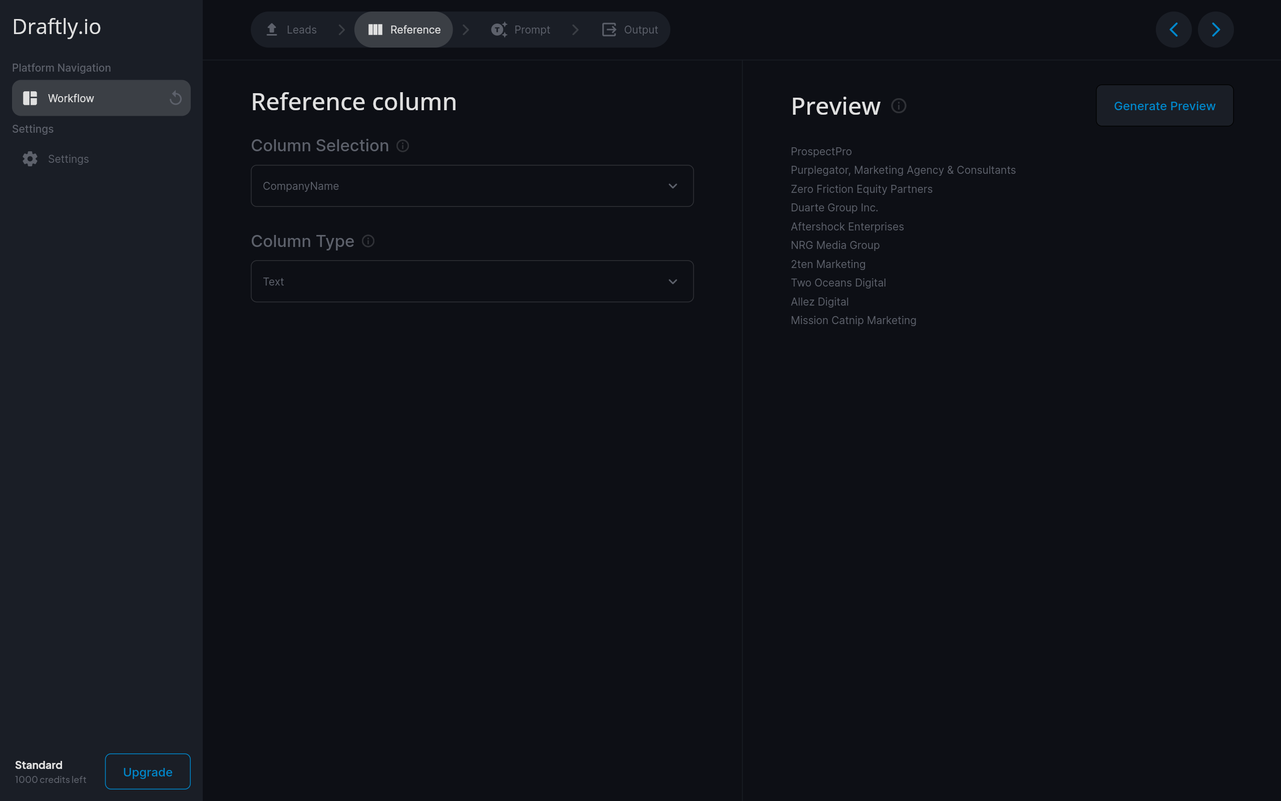1281x801 pixels.
Task: Click the reset icon in Workflow item
Action: (x=175, y=98)
